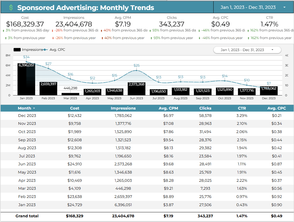Sort table by Avg. CPC column header

(277, 108)
